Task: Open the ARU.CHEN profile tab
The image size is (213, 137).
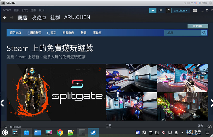Action: tap(77, 17)
